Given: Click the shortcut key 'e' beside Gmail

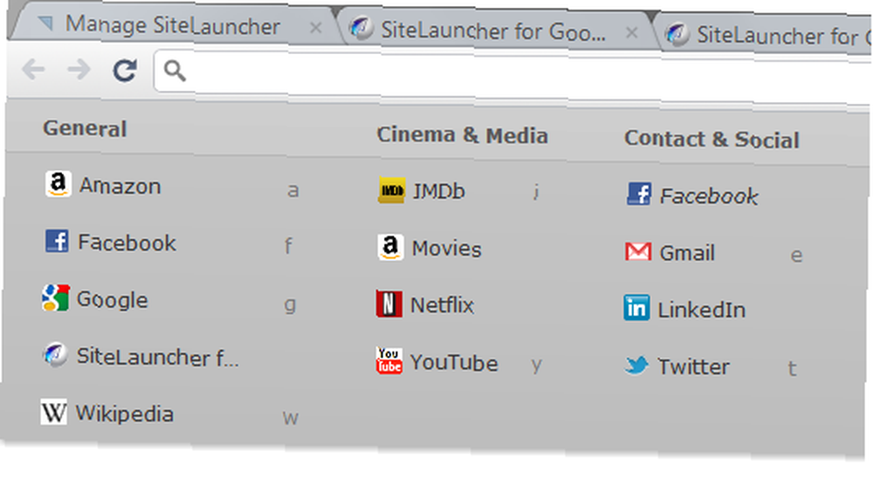Looking at the screenshot, I should (797, 256).
